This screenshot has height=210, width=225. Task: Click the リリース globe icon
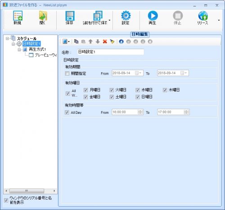pos(203,16)
